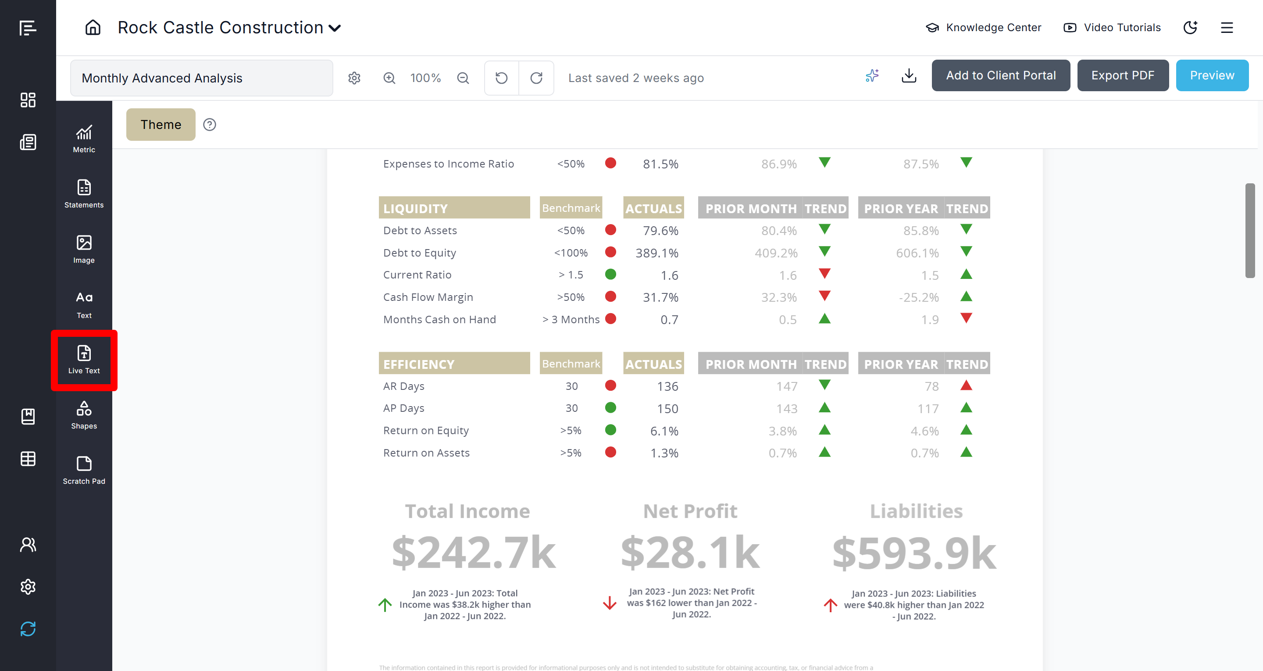1263x671 pixels.
Task: Open the Theme menu
Action: [x=161, y=125]
